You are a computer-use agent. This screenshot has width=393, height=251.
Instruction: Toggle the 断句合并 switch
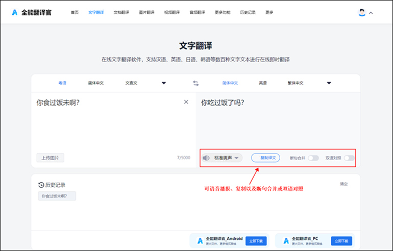click(x=312, y=158)
